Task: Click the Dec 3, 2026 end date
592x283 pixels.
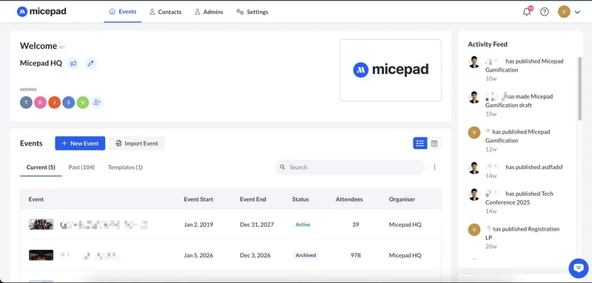Action: click(255, 256)
